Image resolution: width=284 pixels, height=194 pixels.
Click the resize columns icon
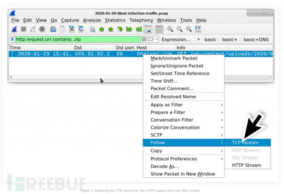(x=198, y=29)
